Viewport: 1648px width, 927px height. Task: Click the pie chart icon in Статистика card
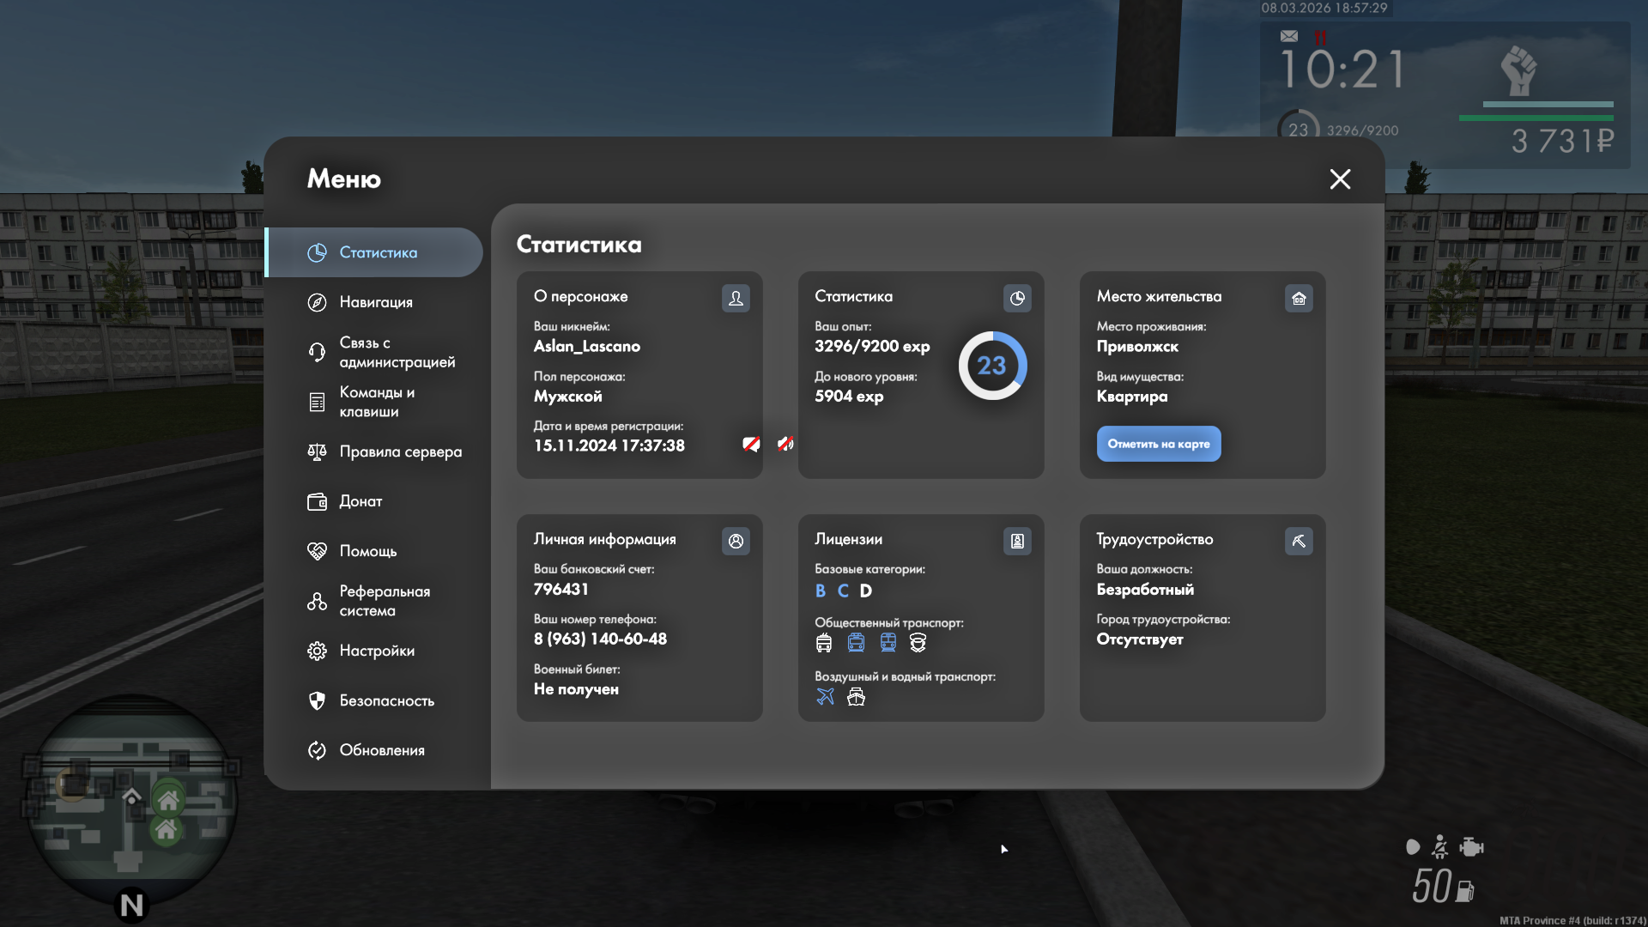[x=1017, y=298]
